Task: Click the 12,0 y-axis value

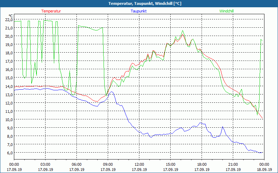Action: coord(9,103)
